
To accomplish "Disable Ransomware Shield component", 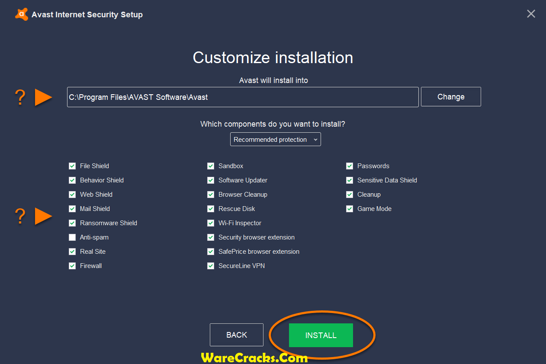I will [72, 223].
